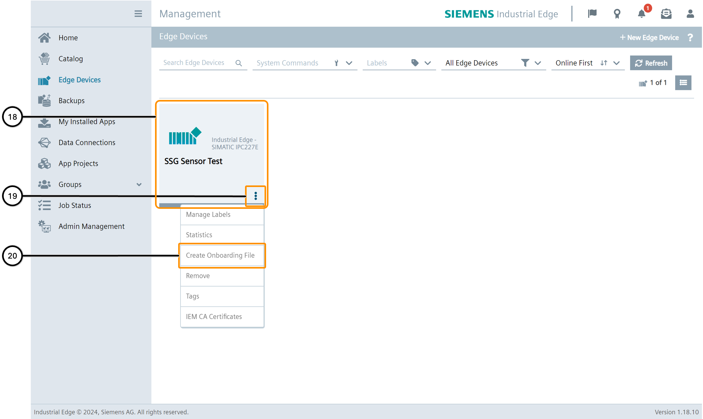Expand the System Commands dropdown
703x419 pixels.
coord(349,63)
